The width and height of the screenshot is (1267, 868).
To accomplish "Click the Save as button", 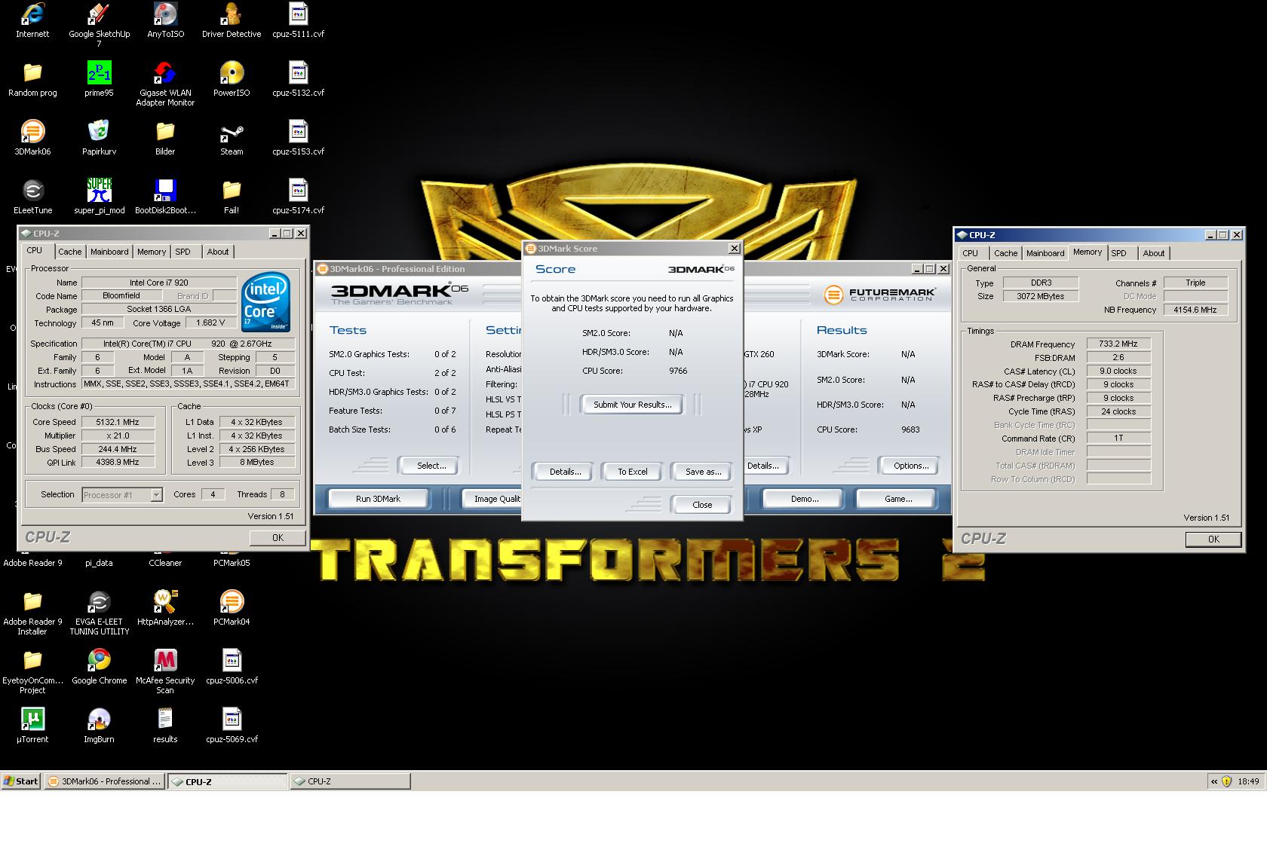I will pyautogui.click(x=703, y=472).
